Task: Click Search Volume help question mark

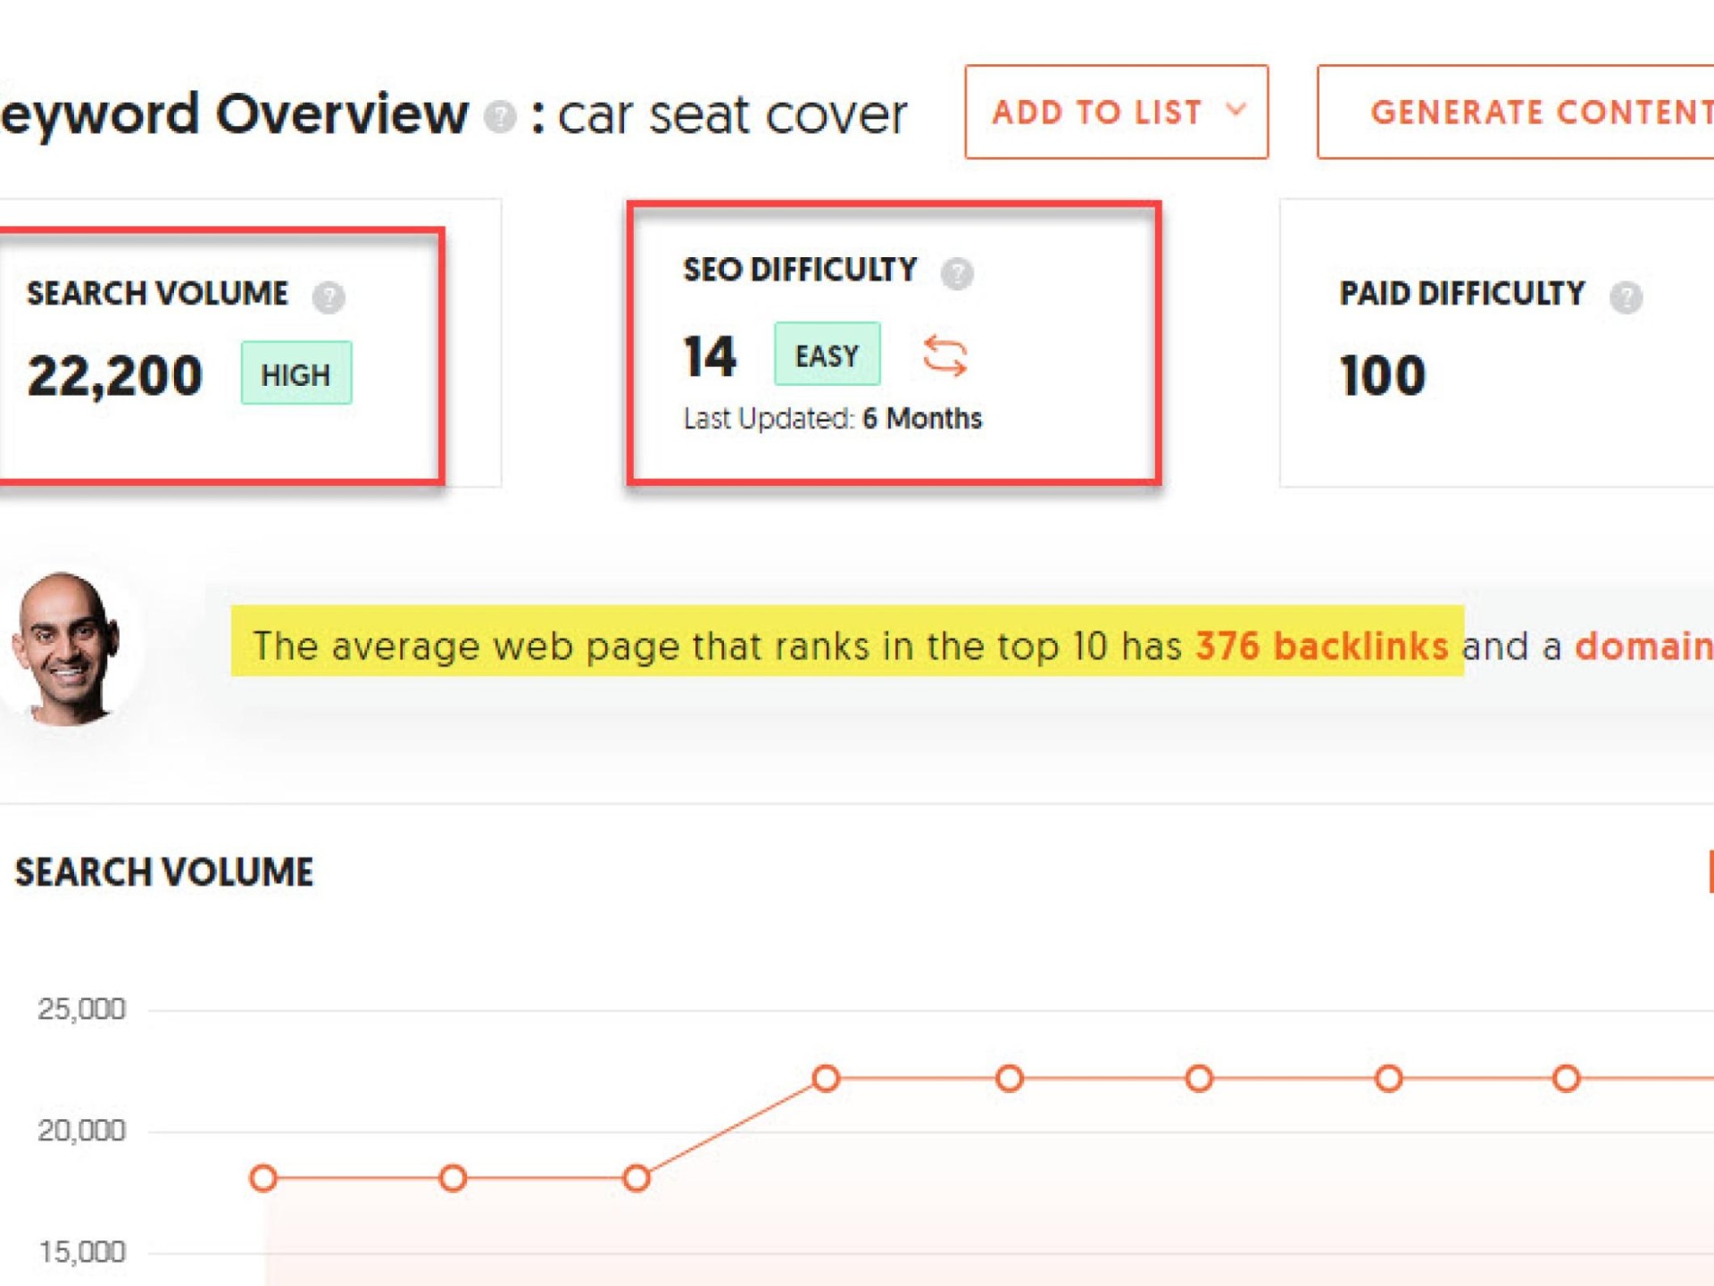Action: point(329,296)
